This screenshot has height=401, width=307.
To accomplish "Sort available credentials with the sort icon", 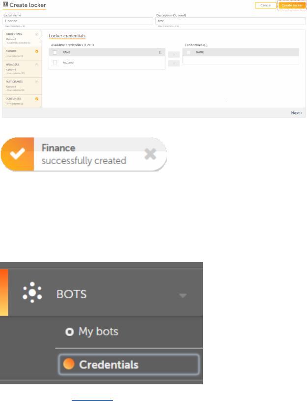I will pyautogui.click(x=160, y=52).
